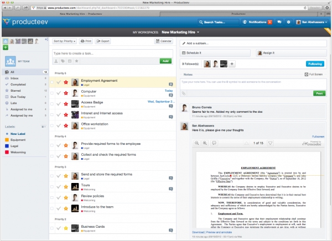The image size is (332, 241).
Task: Click the Search Tasks field
Action: [x=218, y=22]
